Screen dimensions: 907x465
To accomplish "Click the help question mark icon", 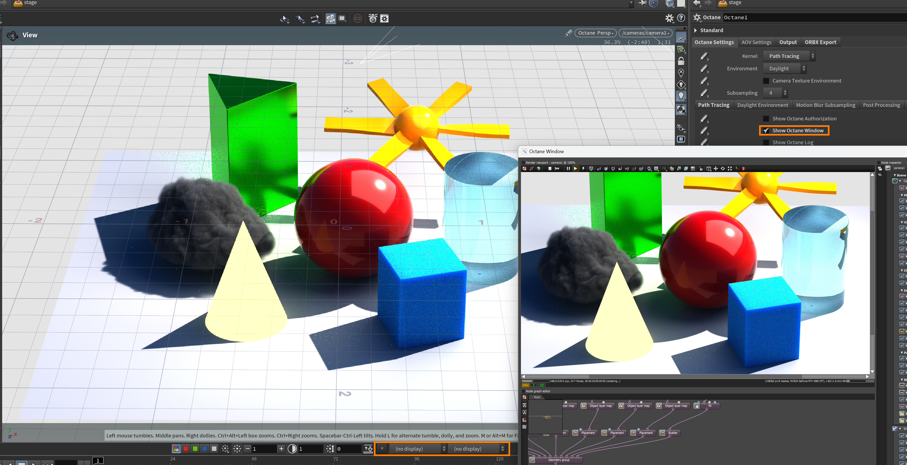I will tap(681, 18).
